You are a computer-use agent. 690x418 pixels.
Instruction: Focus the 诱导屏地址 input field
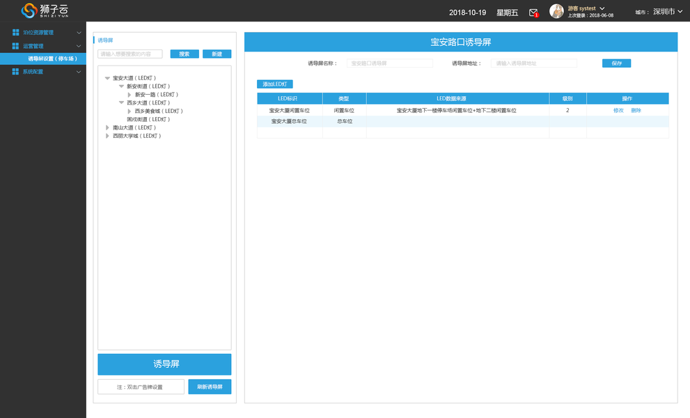point(534,63)
